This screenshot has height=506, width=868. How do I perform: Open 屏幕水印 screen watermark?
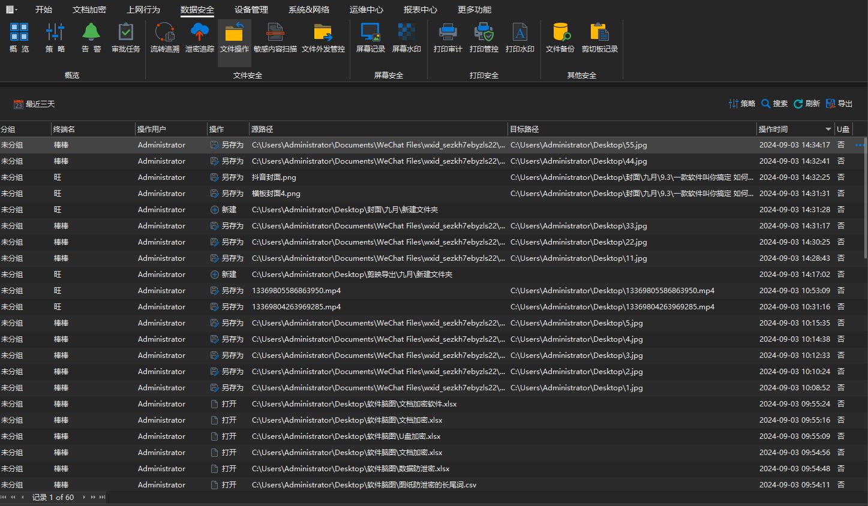pos(407,37)
